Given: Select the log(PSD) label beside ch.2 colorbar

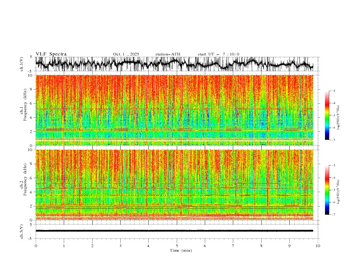Looking at the screenshot, I should click(339, 192).
